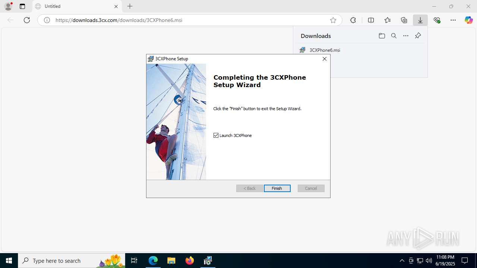
Task: Add this page to favorites star
Action: 333,20
